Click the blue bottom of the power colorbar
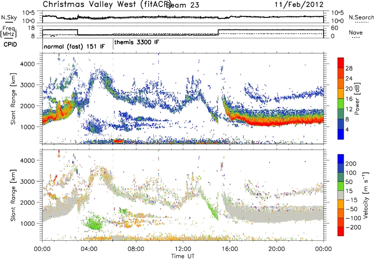The height and width of the screenshot is (259, 374). 341,134
